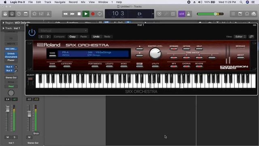Open the Mixer faders icon
This screenshot has height=146, width=259.
point(41,14)
